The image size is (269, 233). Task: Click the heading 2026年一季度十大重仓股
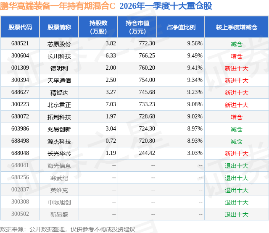point(166,6)
